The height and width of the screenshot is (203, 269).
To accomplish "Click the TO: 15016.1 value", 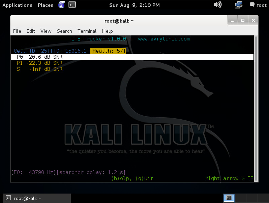I will click(70, 51).
